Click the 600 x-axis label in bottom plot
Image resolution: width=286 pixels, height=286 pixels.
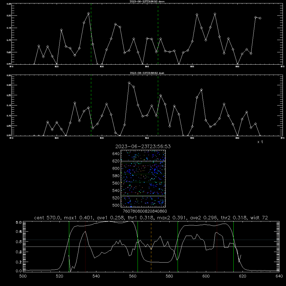point(206,276)
